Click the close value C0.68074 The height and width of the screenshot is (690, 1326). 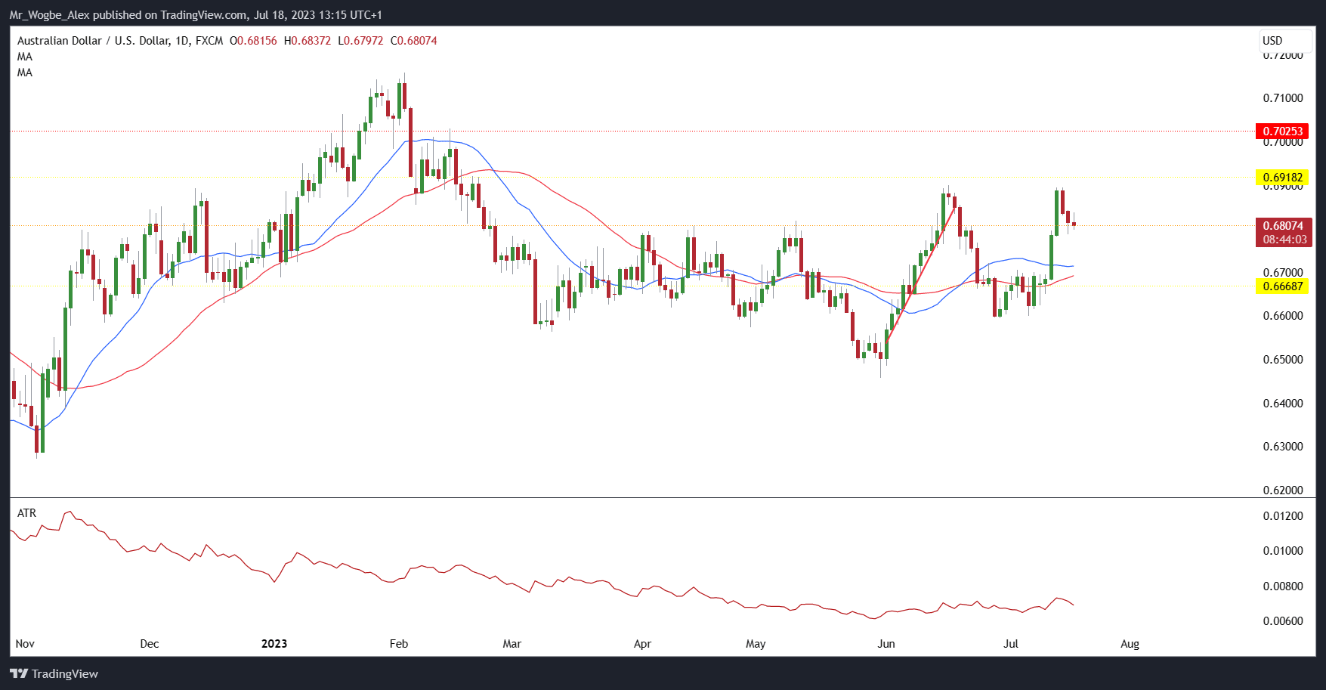click(x=413, y=41)
